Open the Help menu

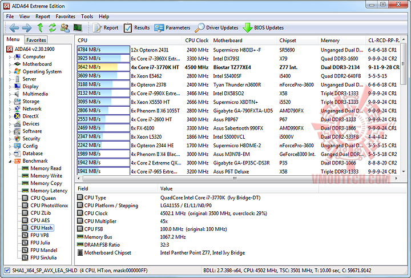[104, 17]
